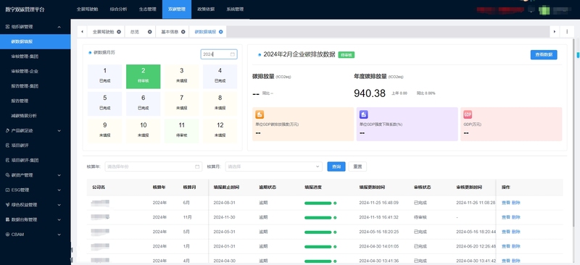Click 查看 link in the 6月 row
The image size is (580, 265).
(x=505, y=203)
